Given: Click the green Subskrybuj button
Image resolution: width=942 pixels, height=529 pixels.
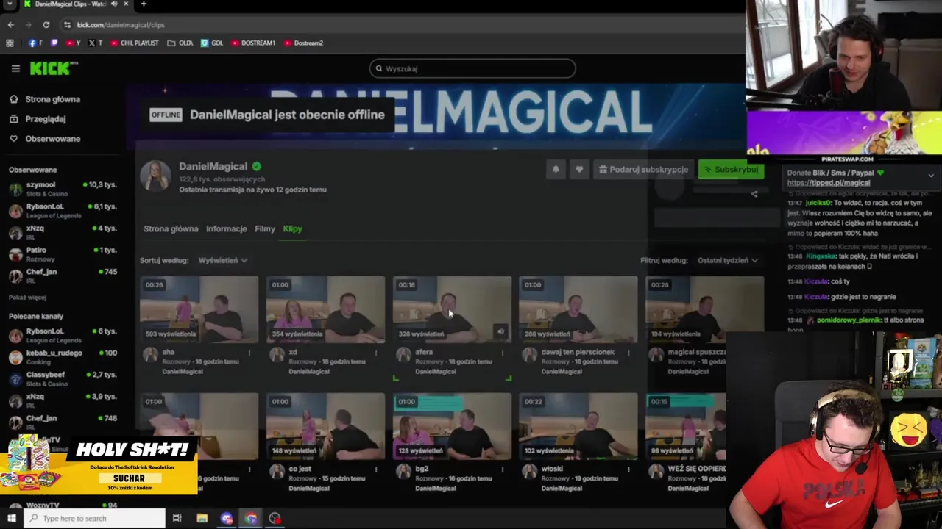Looking at the screenshot, I should [732, 170].
